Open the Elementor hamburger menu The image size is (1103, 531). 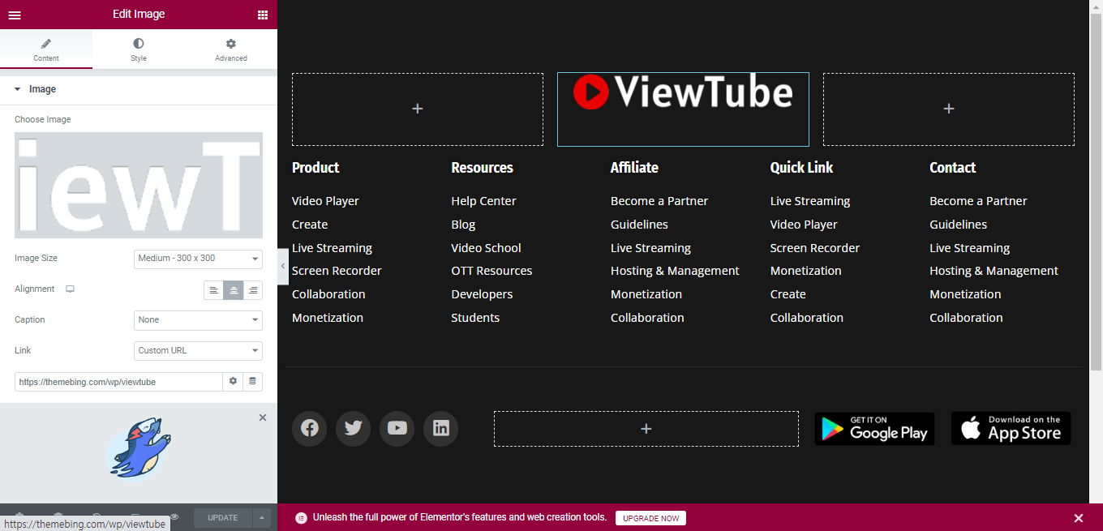tap(15, 15)
